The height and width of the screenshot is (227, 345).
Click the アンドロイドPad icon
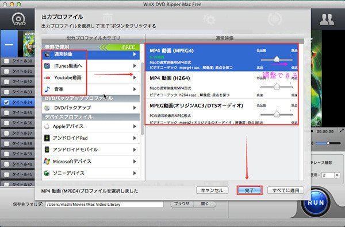click(47, 138)
